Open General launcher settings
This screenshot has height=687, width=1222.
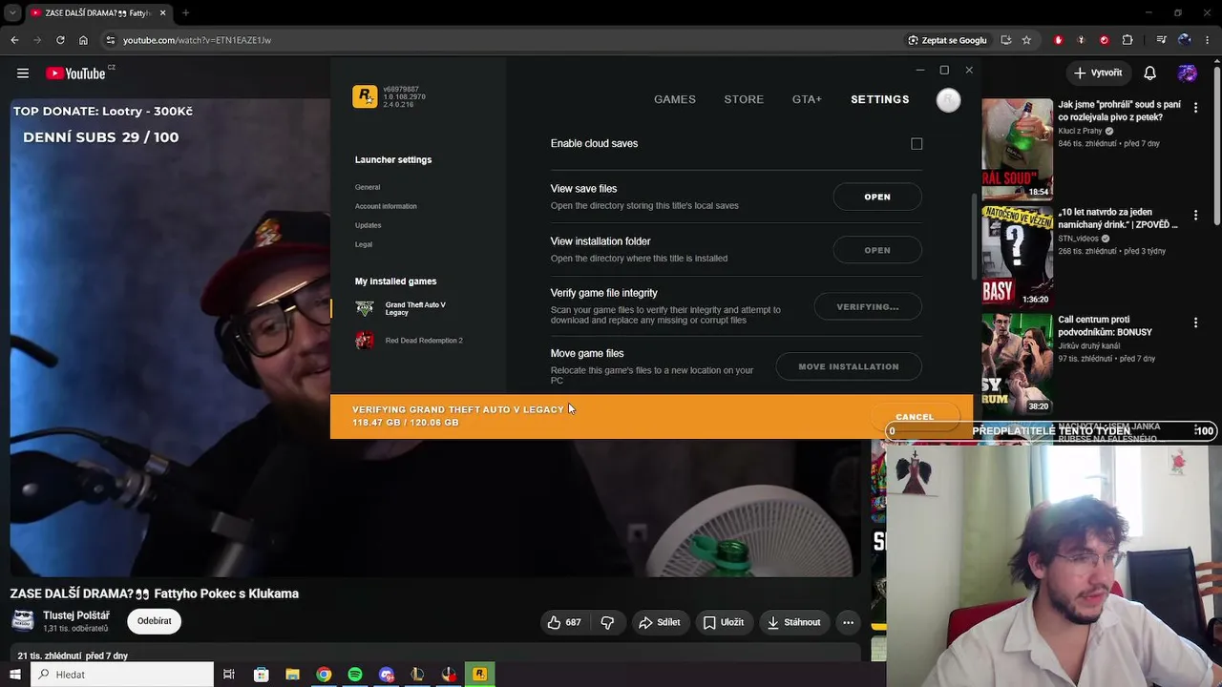click(368, 187)
